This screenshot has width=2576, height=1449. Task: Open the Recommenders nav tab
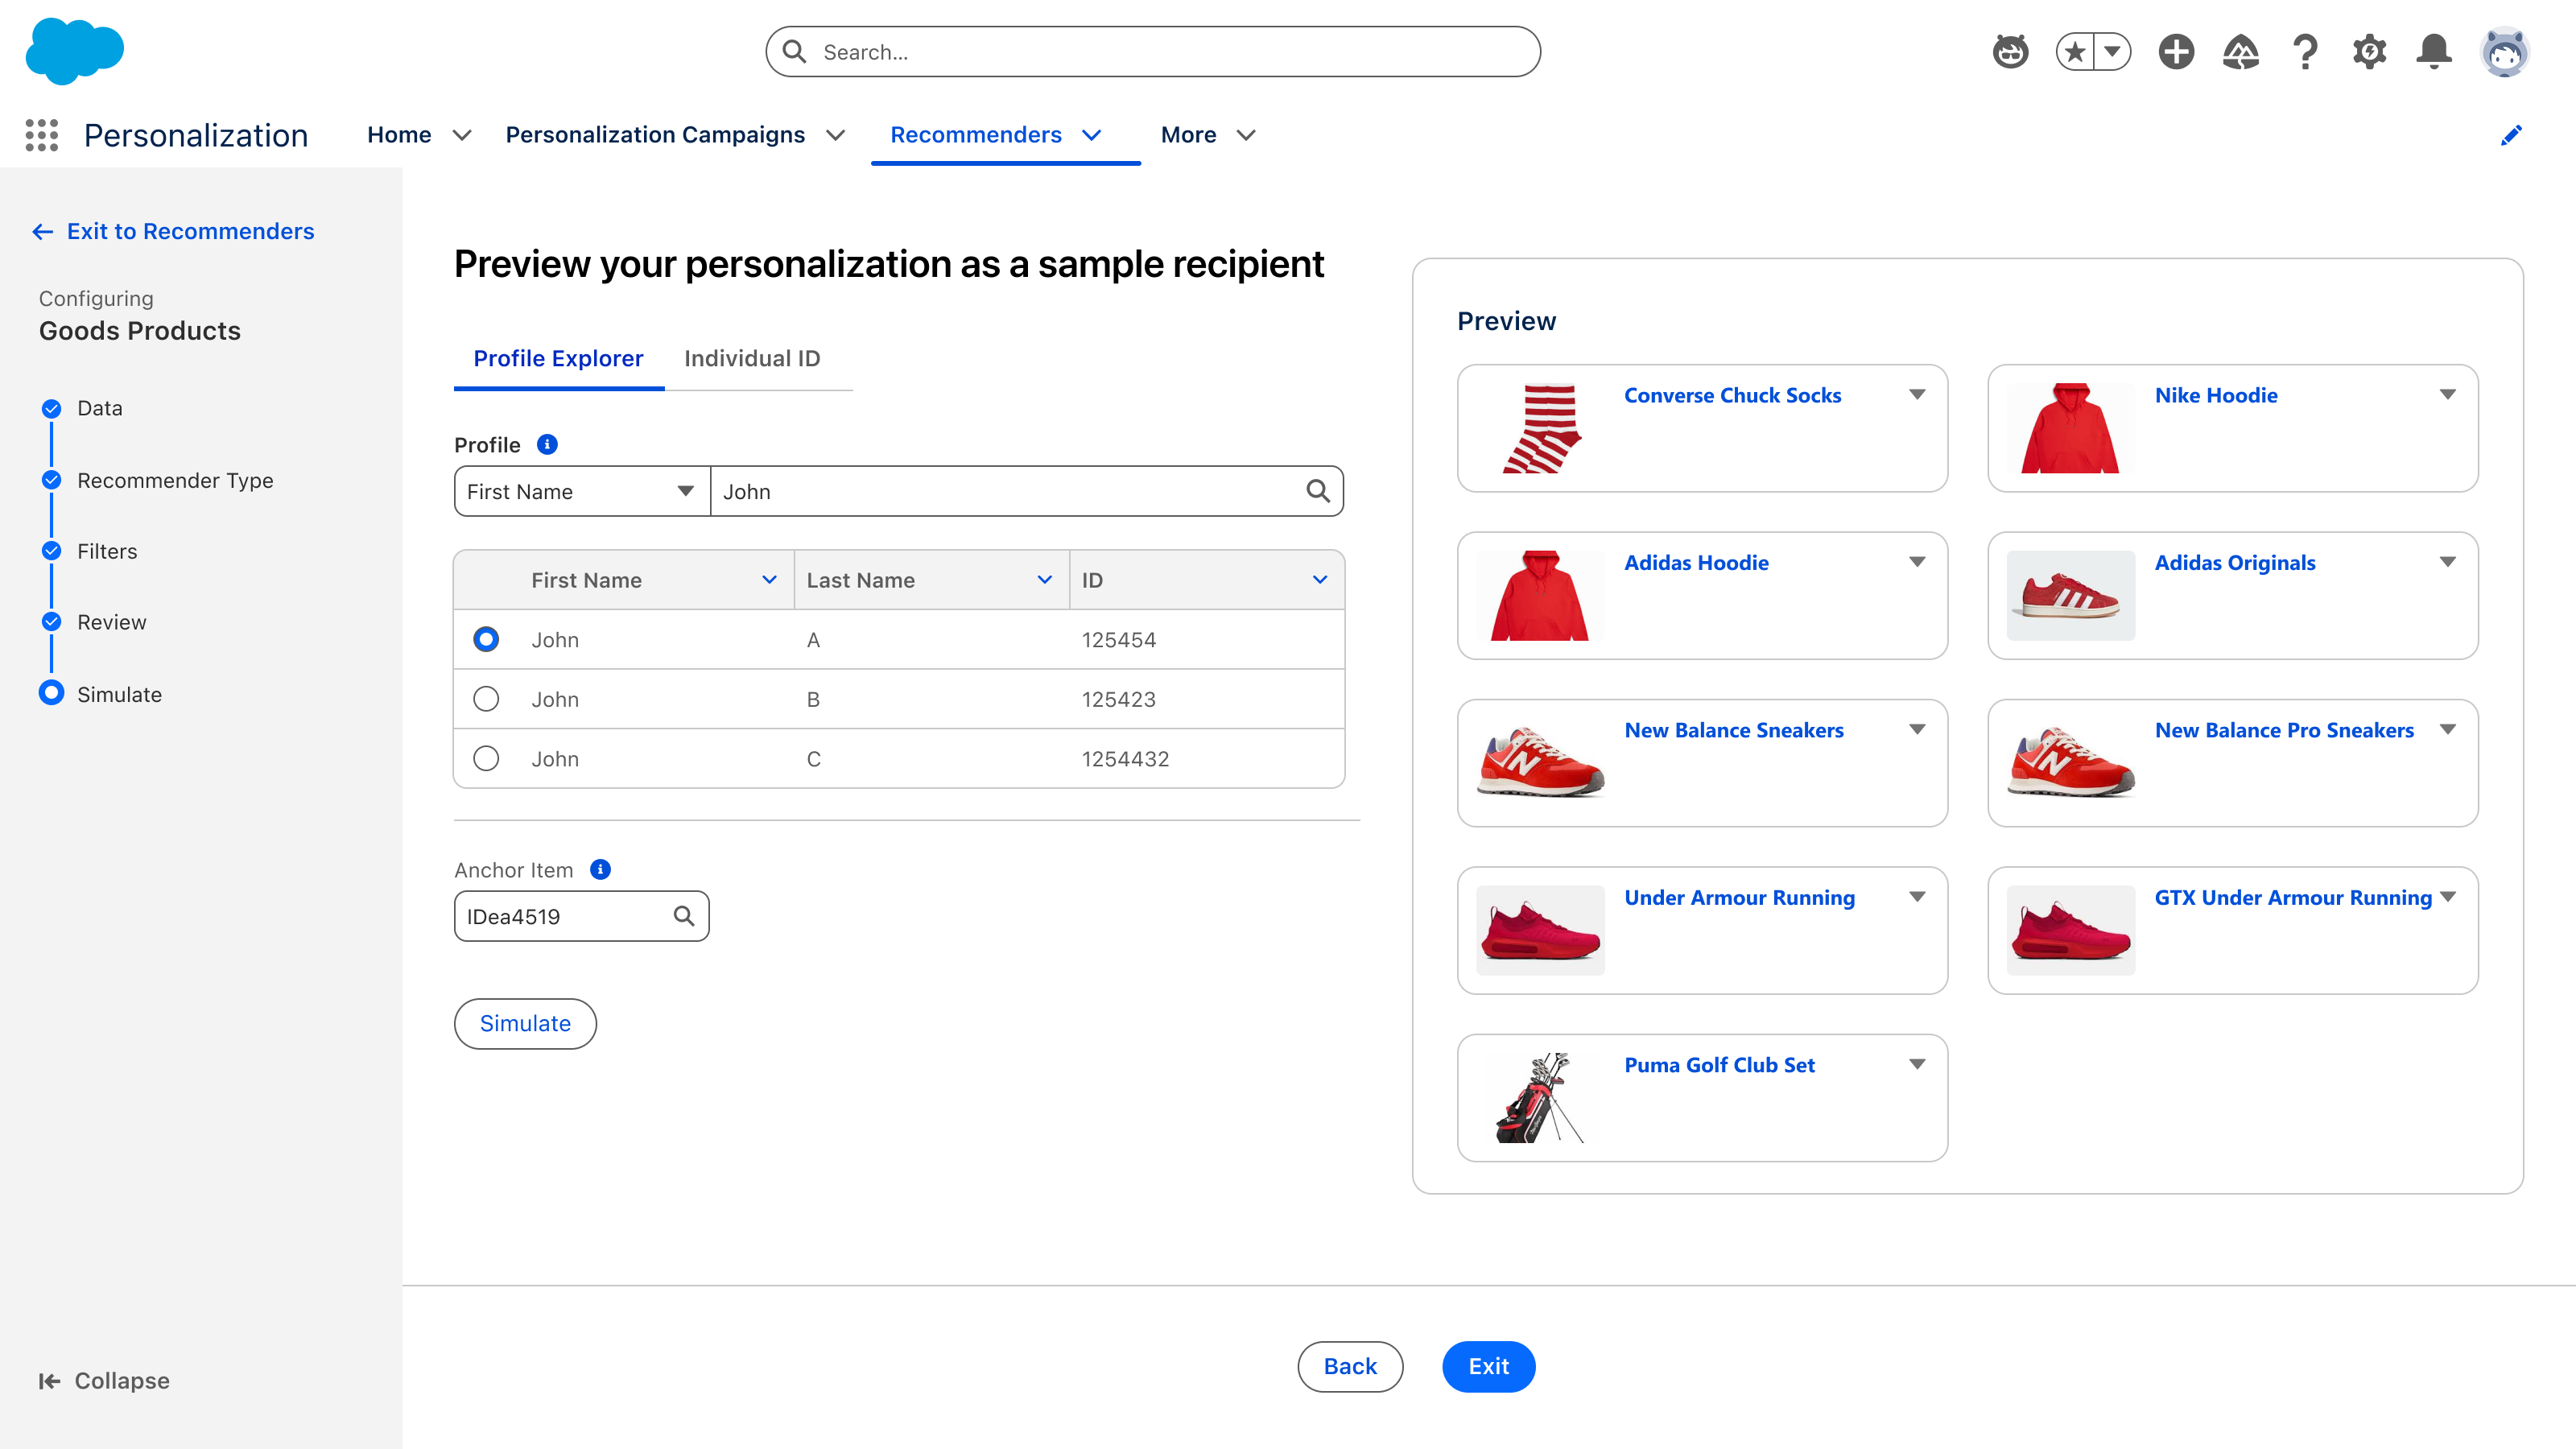(976, 135)
